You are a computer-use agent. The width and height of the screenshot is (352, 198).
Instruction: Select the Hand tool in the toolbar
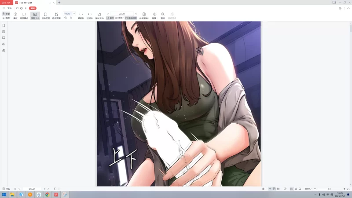click(6, 14)
